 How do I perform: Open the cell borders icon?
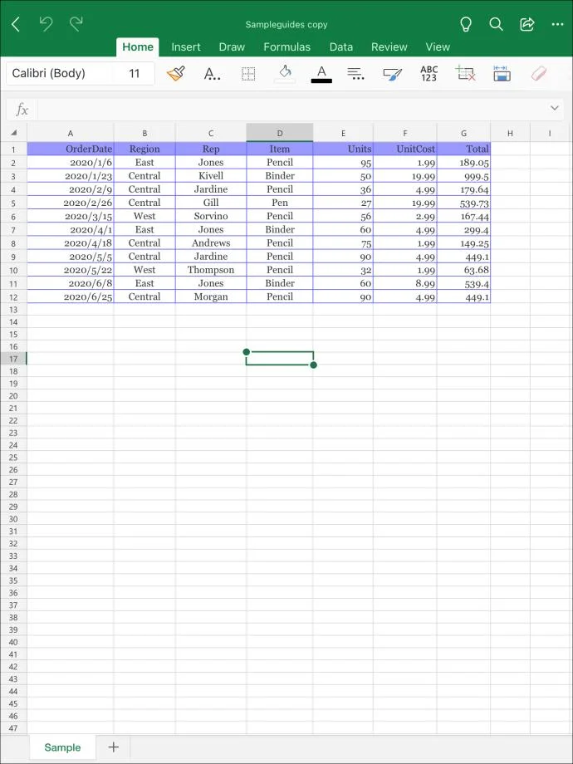(248, 74)
